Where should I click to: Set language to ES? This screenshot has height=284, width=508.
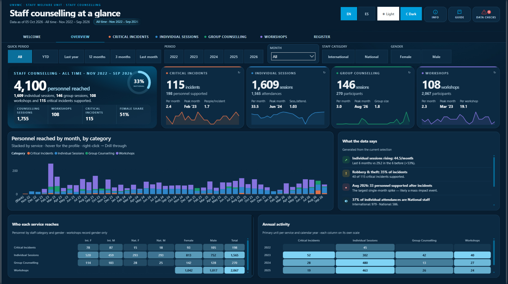click(366, 14)
